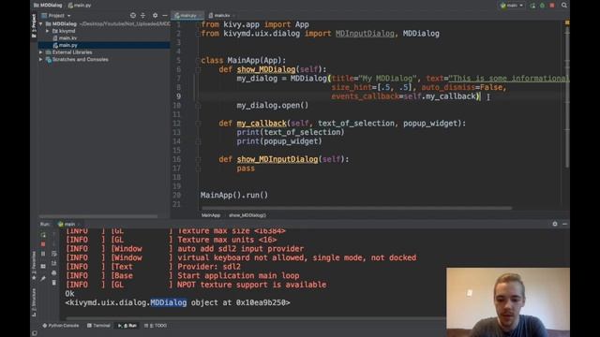Expand the kivymd folder

[x=48, y=31]
